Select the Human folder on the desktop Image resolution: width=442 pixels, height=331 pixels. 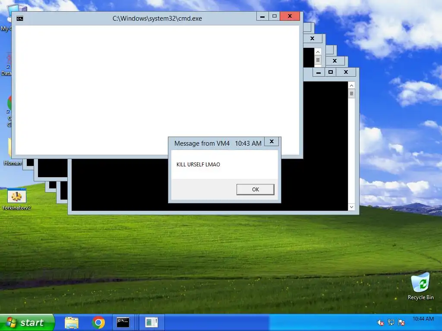coord(13,162)
